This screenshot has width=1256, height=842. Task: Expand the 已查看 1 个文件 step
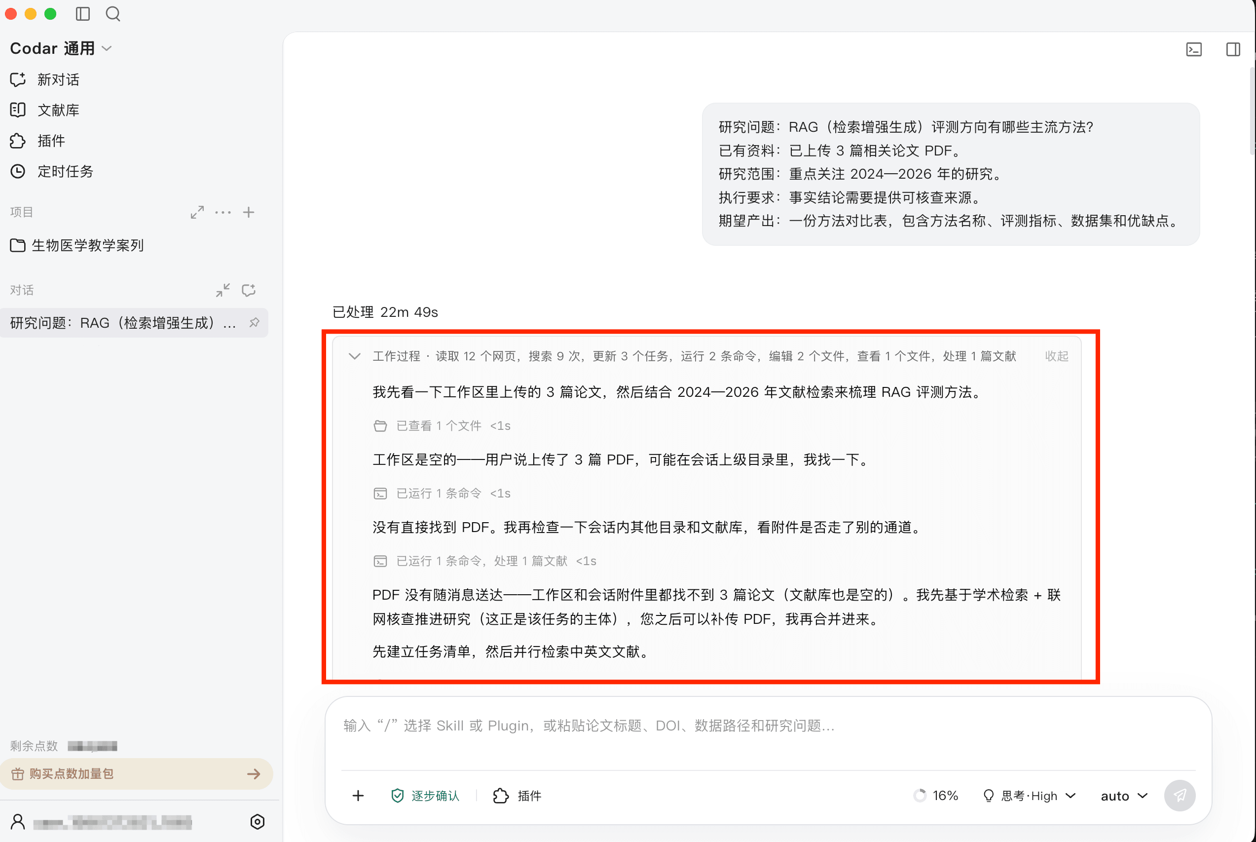point(442,426)
